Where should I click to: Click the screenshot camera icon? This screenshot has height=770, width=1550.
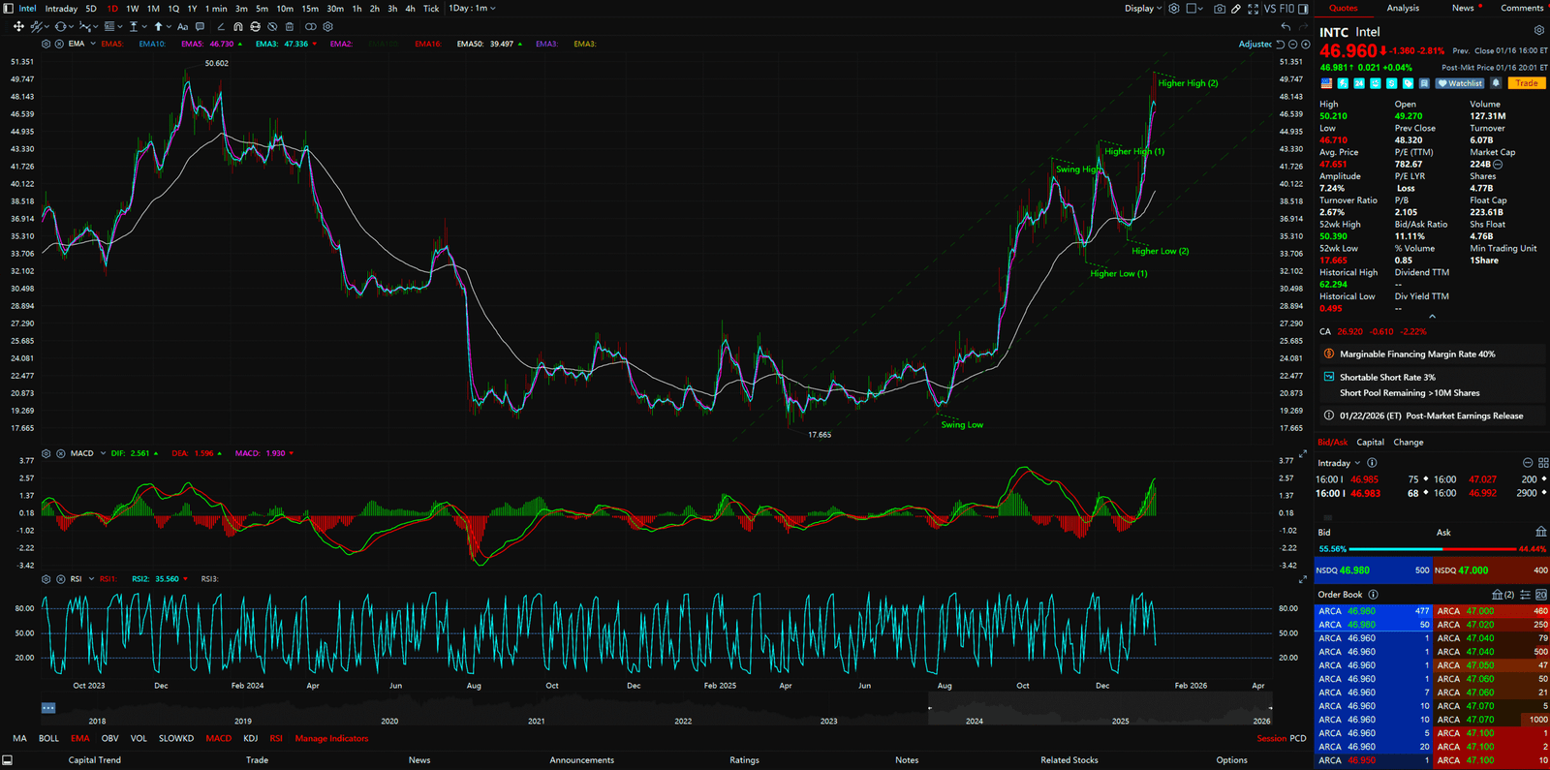tap(1220, 9)
